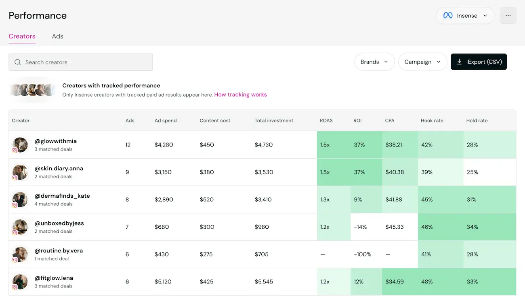Click the $5,545 total investment cell
Viewport: 525px width, 306px height.
(x=264, y=281)
